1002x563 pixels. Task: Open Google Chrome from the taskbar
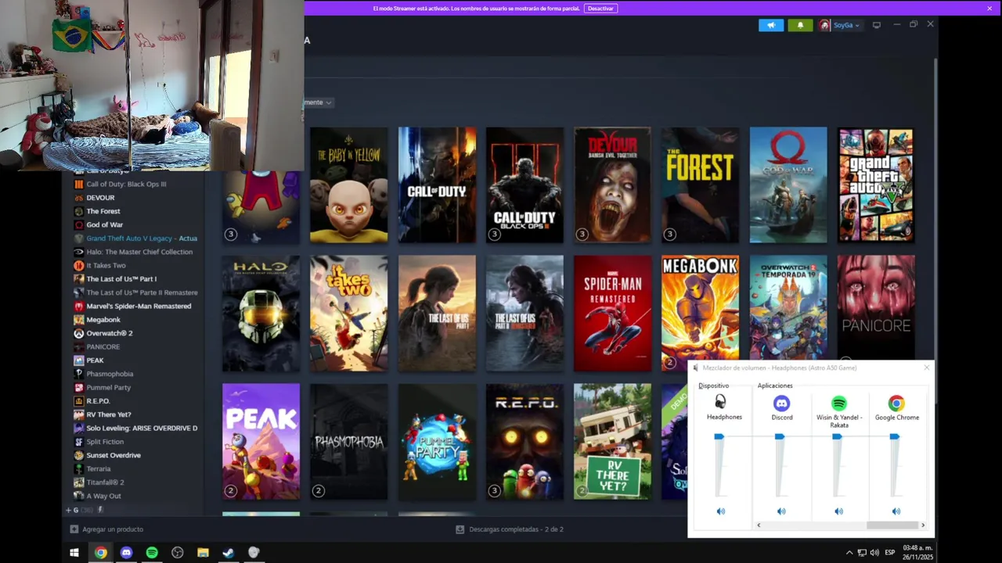click(x=101, y=553)
